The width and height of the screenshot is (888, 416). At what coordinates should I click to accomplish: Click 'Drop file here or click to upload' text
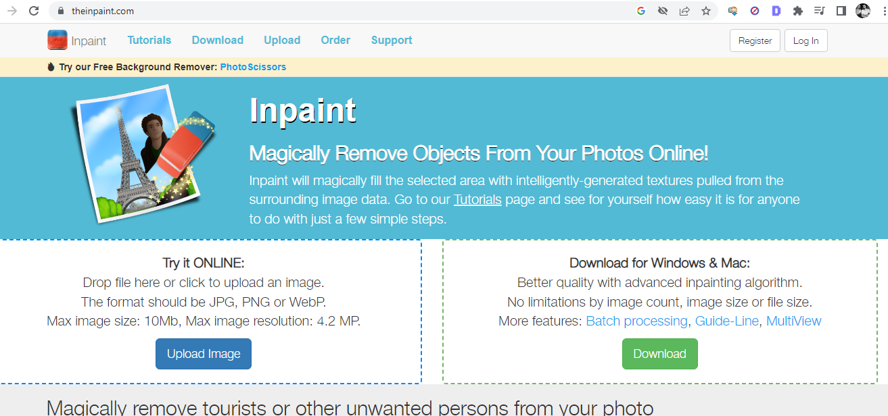pyautogui.click(x=204, y=282)
